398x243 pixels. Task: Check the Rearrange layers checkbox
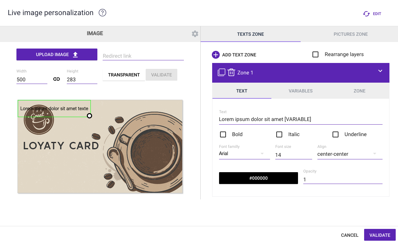click(x=315, y=54)
